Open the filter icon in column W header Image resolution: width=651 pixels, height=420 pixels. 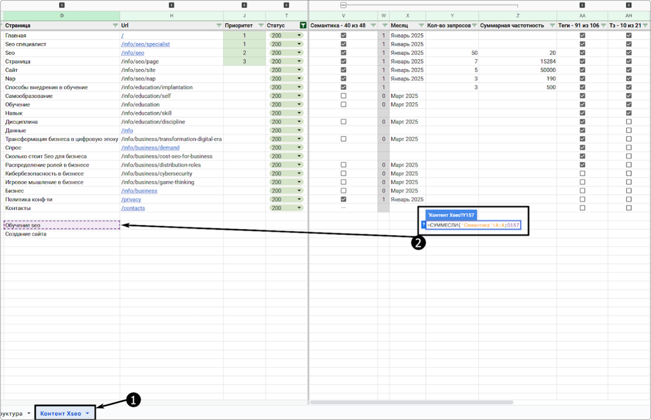(x=385, y=26)
